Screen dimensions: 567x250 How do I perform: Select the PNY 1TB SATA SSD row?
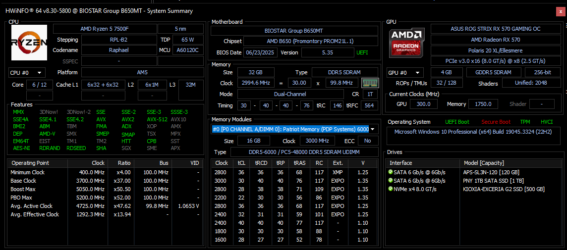tap(474, 181)
